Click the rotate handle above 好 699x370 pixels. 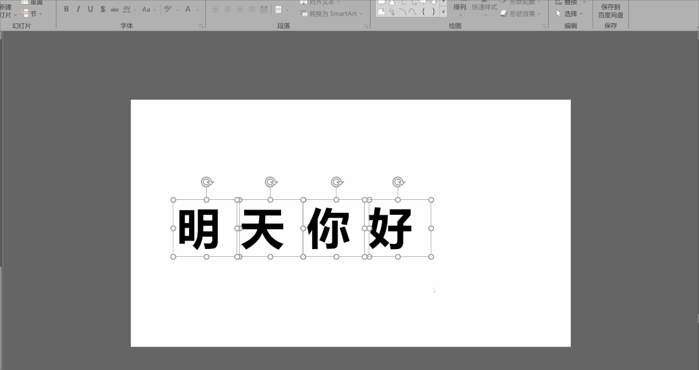click(x=398, y=182)
